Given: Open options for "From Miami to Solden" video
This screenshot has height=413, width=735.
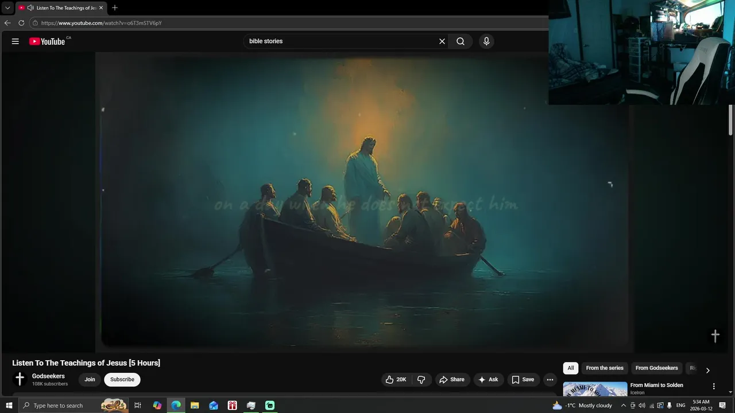Looking at the screenshot, I should pos(714,387).
